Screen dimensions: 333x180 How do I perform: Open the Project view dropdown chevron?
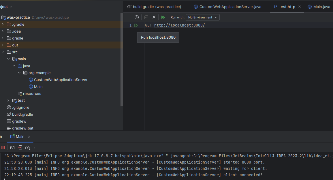pyautogui.click(x=11, y=7)
